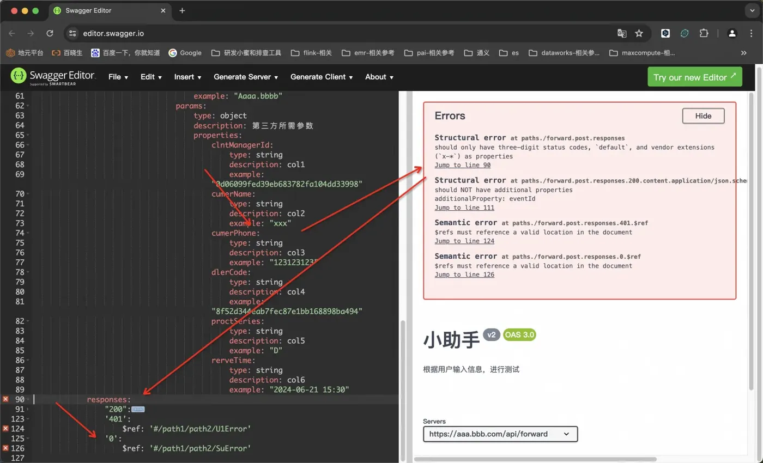Click the 小助手 API title
763x463 pixels.
[x=451, y=339]
